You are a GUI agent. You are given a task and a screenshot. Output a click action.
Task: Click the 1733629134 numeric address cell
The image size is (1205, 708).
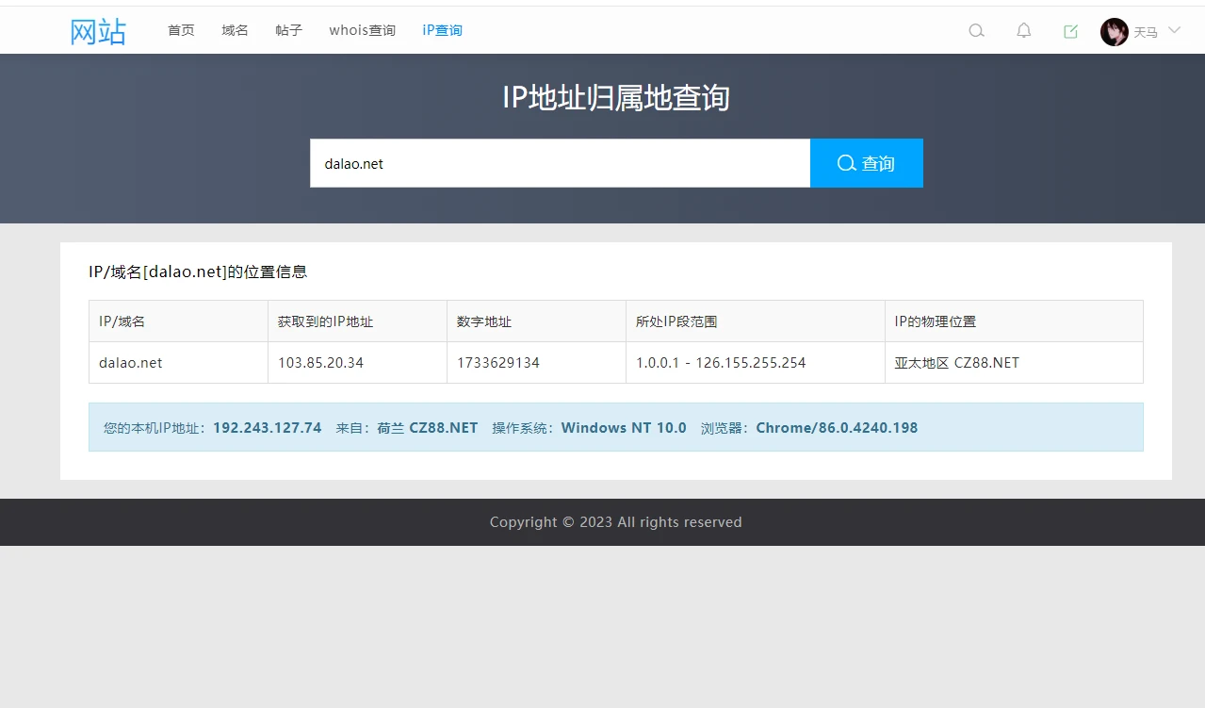tap(497, 363)
